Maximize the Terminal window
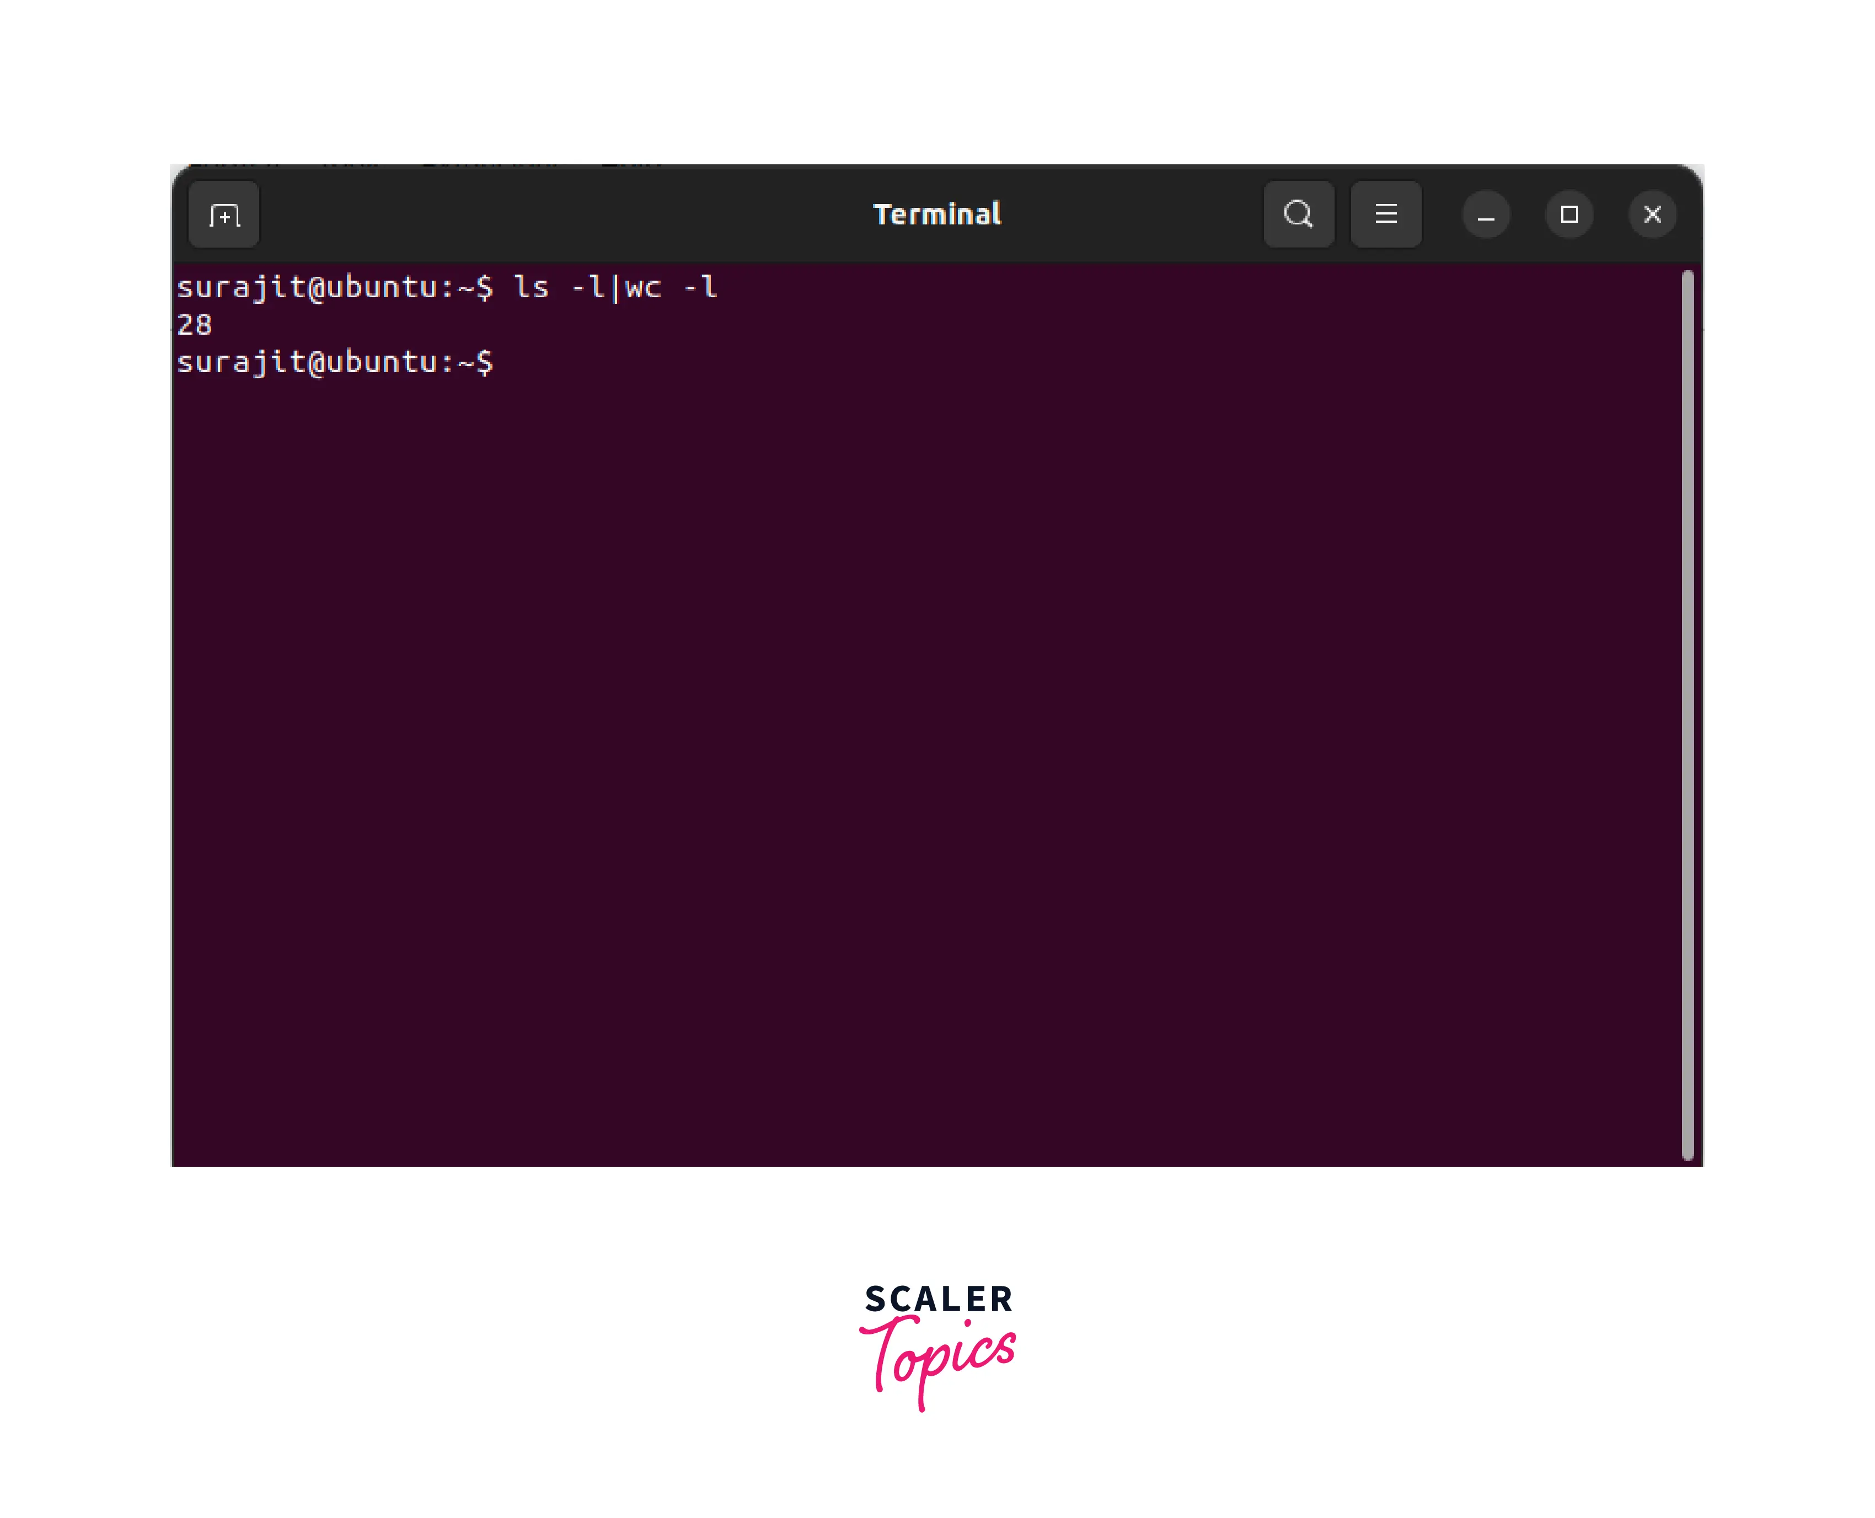The height and width of the screenshot is (1518, 1875). pyautogui.click(x=1569, y=215)
